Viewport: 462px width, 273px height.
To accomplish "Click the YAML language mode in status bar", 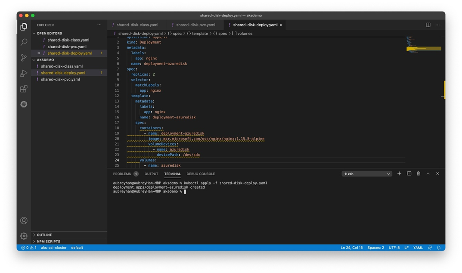I will point(418,248).
